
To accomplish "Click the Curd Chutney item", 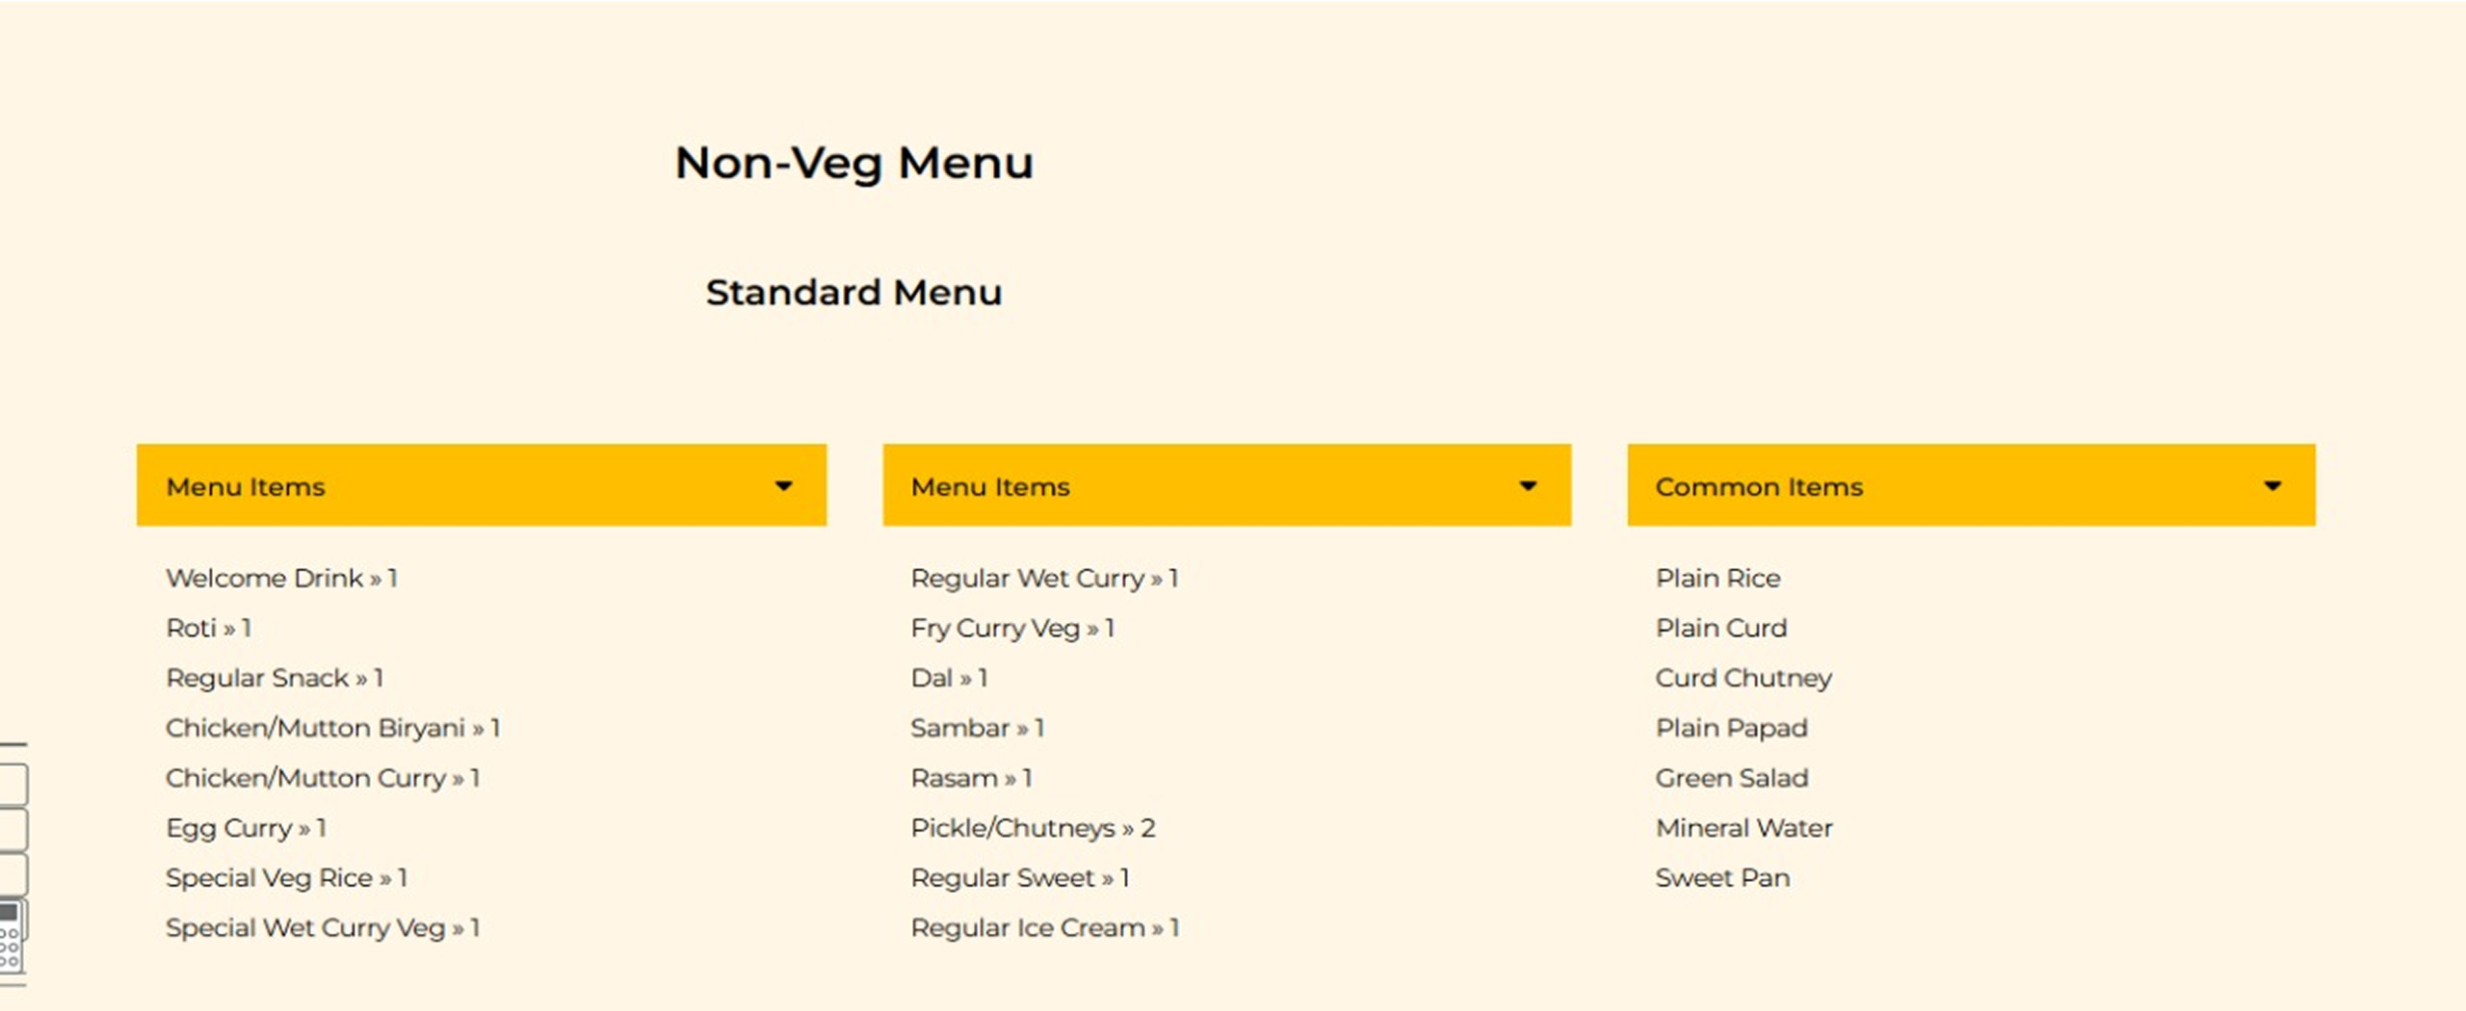I will click(1744, 679).
